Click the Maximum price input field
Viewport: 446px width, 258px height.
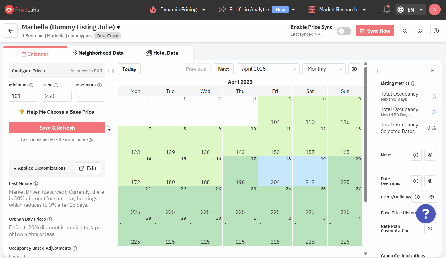click(x=90, y=96)
